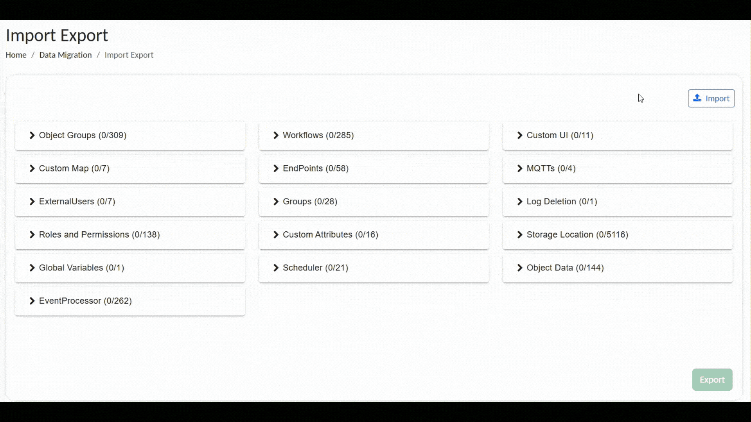This screenshot has width=751, height=422.
Task: Click the upload icon in Import button
Action: [697, 98]
